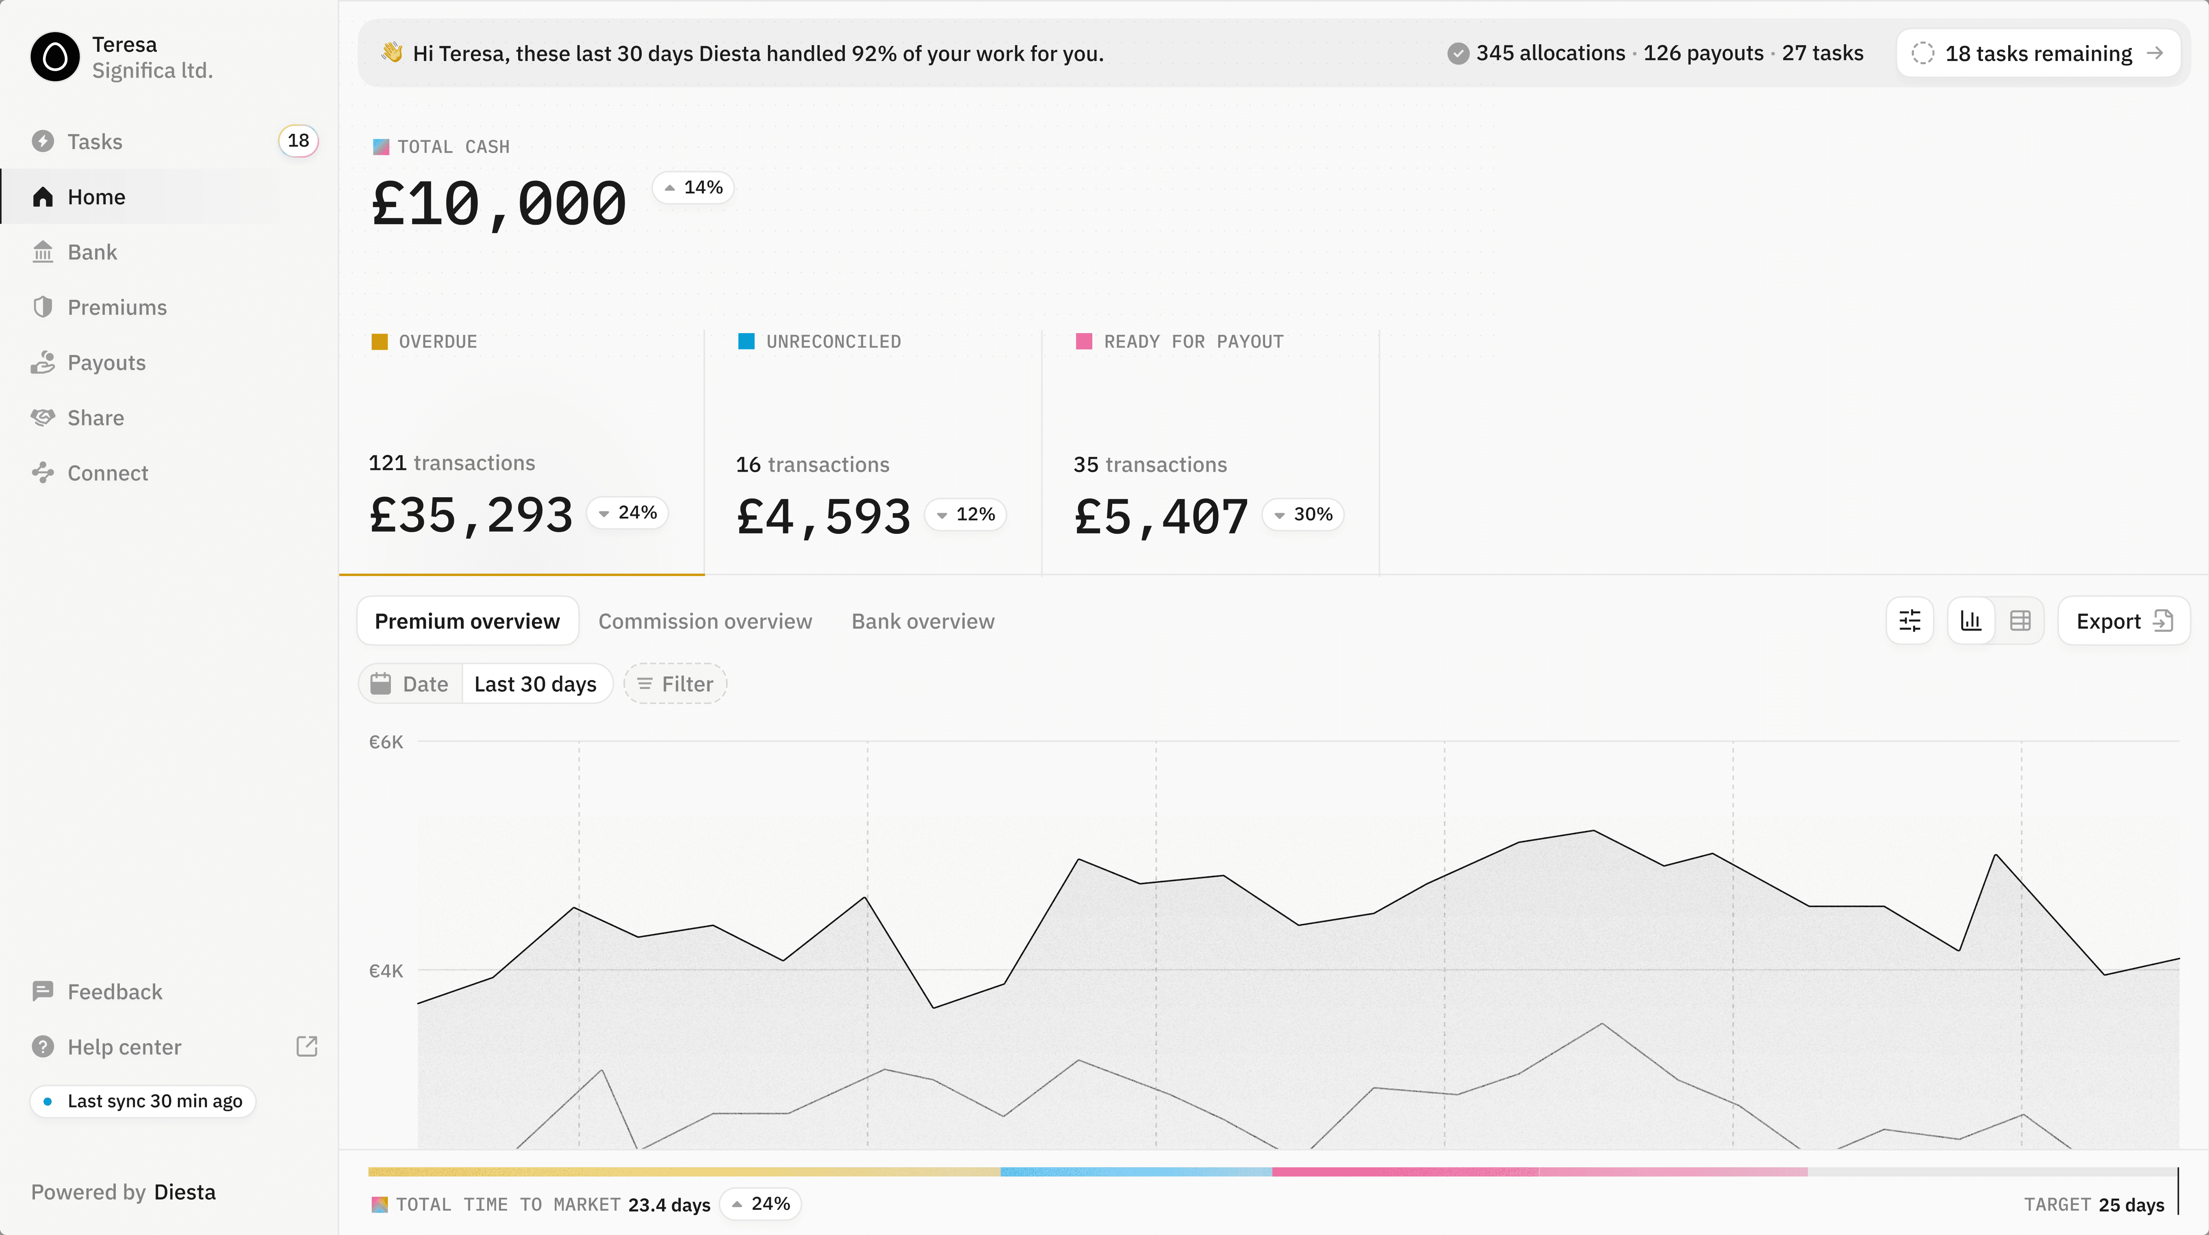Click the Diesta logo avatar
The width and height of the screenshot is (2209, 1235).
[x=55, y=56]
